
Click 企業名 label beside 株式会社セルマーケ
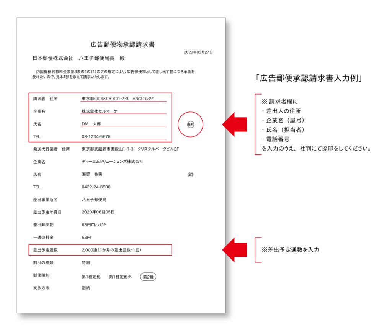[39, 111]
